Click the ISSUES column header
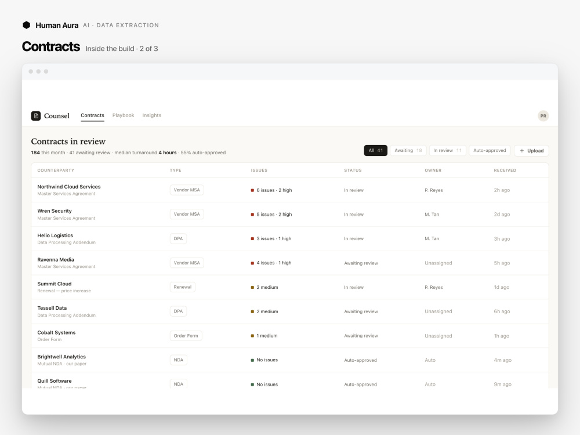The image size is (580, 435). (x=259, y=170)
